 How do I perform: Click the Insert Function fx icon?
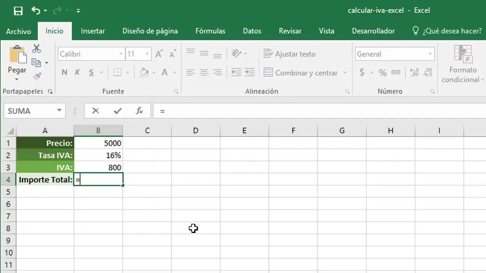point(139,111)
